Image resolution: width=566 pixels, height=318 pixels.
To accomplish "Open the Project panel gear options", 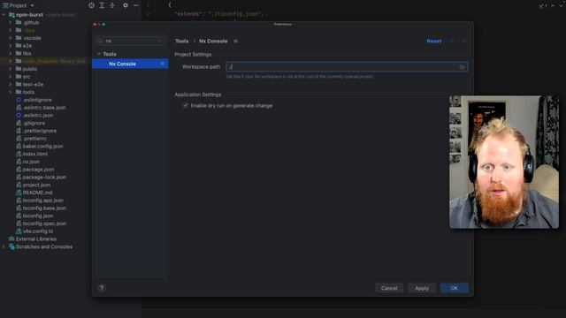I will pos(126,5).
